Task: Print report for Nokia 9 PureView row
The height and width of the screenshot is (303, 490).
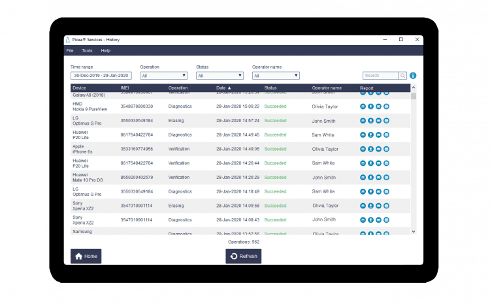Action: click(386, 106)
